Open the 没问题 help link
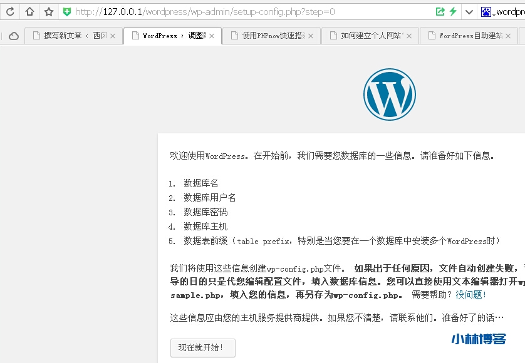 [x=470, y=295]
